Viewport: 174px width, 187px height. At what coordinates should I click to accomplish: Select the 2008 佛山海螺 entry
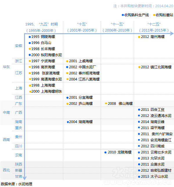(x=119, y=104)
